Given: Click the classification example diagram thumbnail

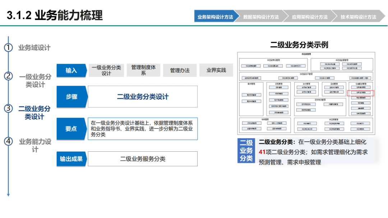Looking at the screenshot, I should point(306,93).
